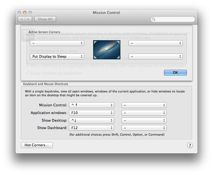Image resolution: width=213 pixels, height=175 pixels.
Task: Open the Mission Control mouse shortcut dropdown
Action: (x=144, y=105)
